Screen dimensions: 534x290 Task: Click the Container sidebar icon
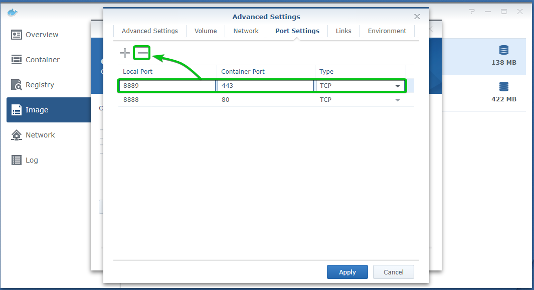(x=17, y=60)
